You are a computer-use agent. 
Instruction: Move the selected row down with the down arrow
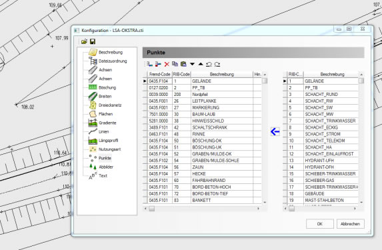192,64
